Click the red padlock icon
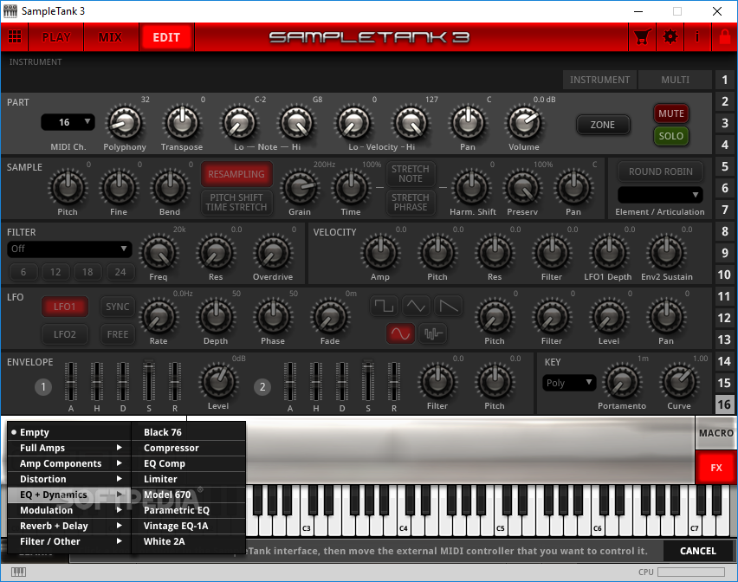 click(725, 36)
